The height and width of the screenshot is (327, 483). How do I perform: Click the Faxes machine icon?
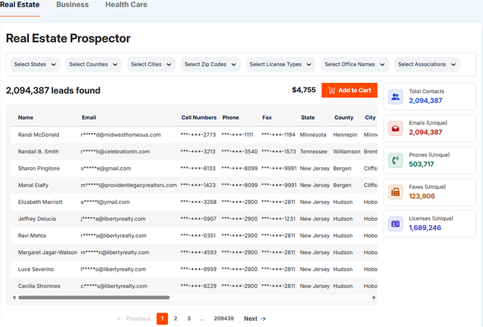coord(396,192)
